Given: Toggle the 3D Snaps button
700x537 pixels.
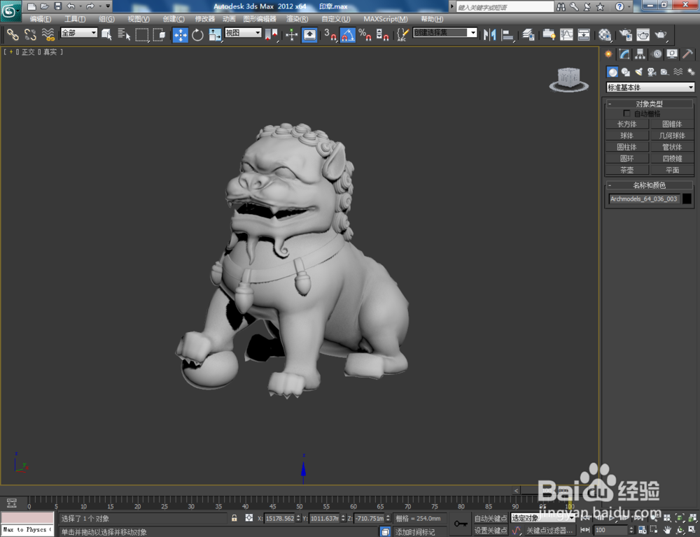Looking at the screenshot, I should [330, 35].
